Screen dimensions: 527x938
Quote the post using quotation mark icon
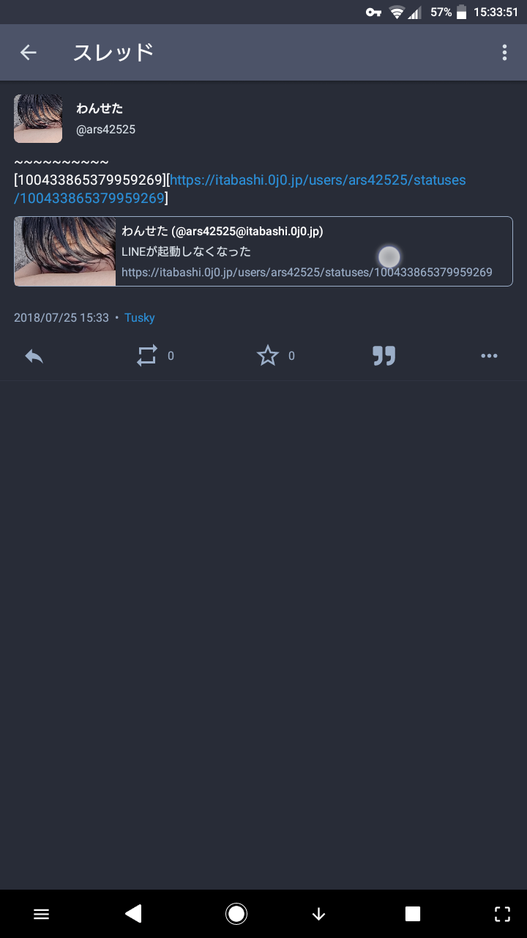[384, 356]
